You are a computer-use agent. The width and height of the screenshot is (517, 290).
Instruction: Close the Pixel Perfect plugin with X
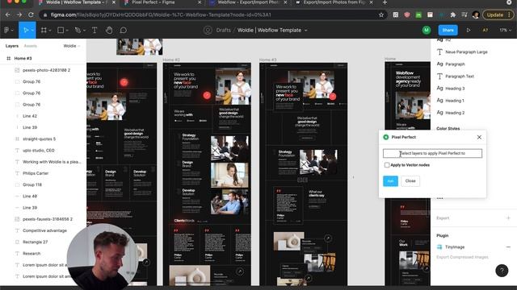pos(479,137)
